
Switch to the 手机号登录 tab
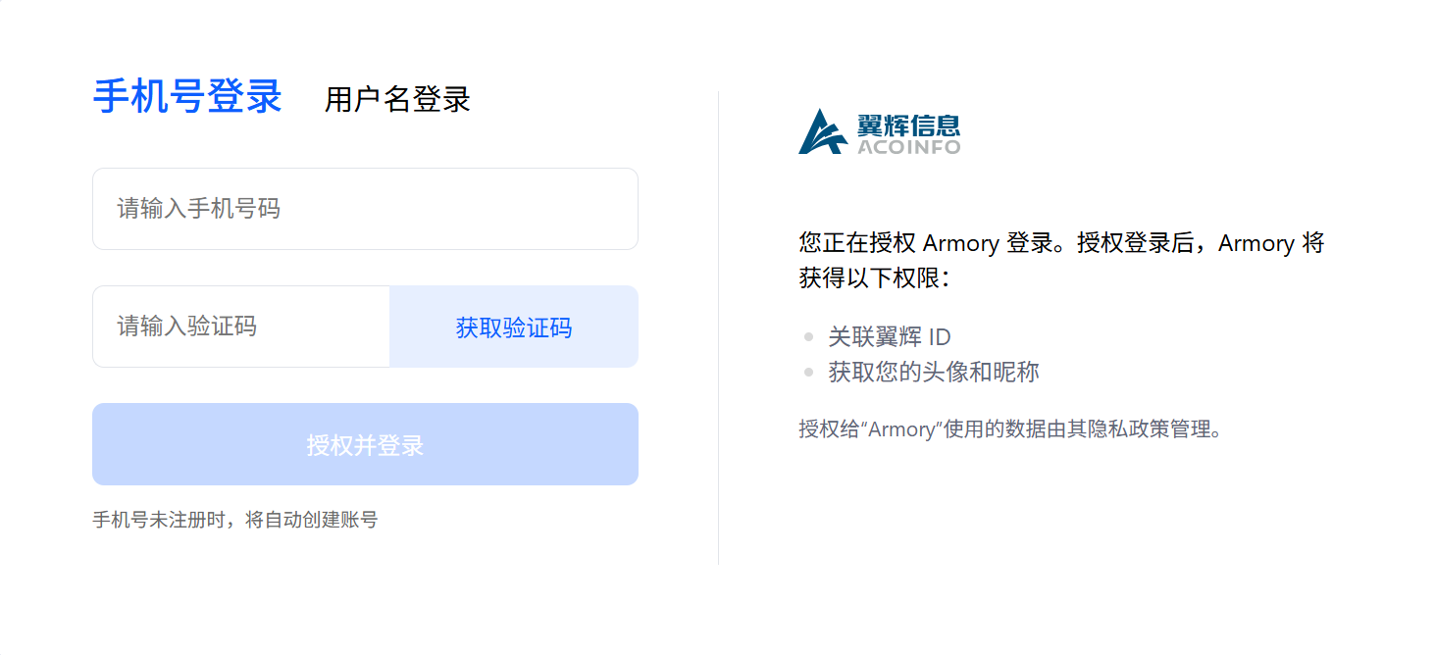click(x=187, y=97)
